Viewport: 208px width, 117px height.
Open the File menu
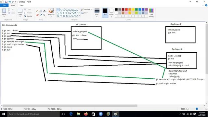point(4,5)
